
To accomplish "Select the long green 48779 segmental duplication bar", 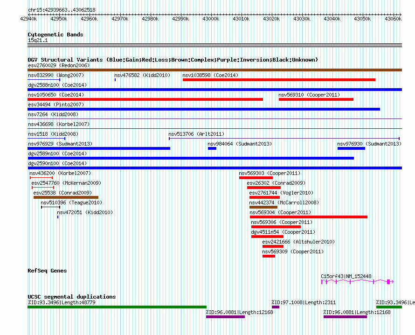I will pos(117,307).
